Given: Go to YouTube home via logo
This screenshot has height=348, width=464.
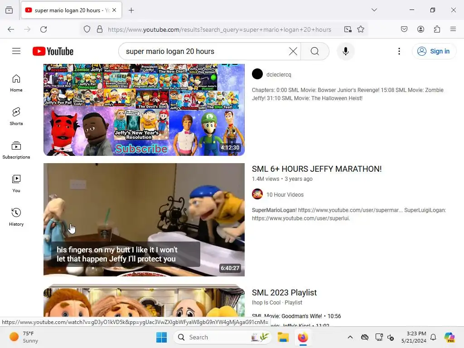Looking at the screenshot, I should pyautogui.click(x=53, y=51).
